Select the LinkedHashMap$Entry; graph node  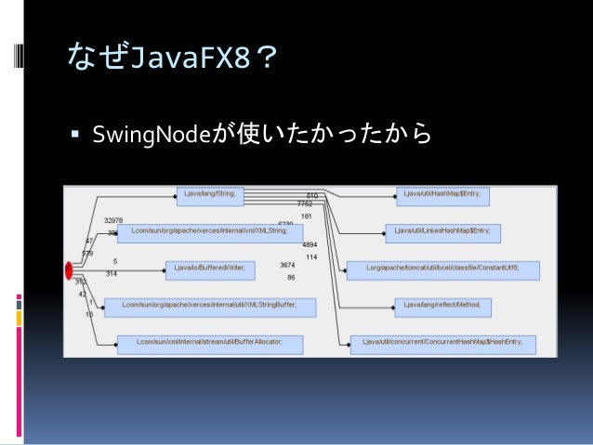(442, 233)
